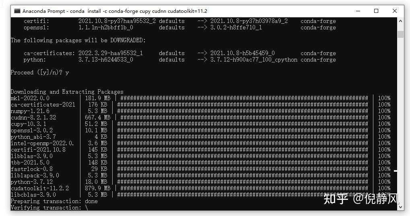
Task: Click the cudatoolkit-11.2.2 package name
Action: [x=40, y=188]
